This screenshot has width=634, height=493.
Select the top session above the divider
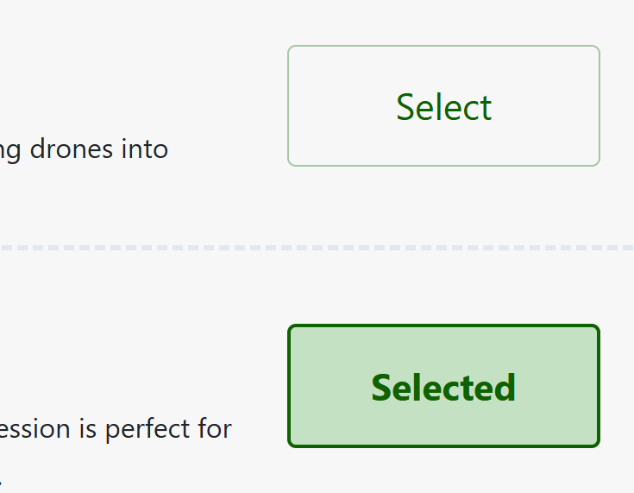click(443, 106)
